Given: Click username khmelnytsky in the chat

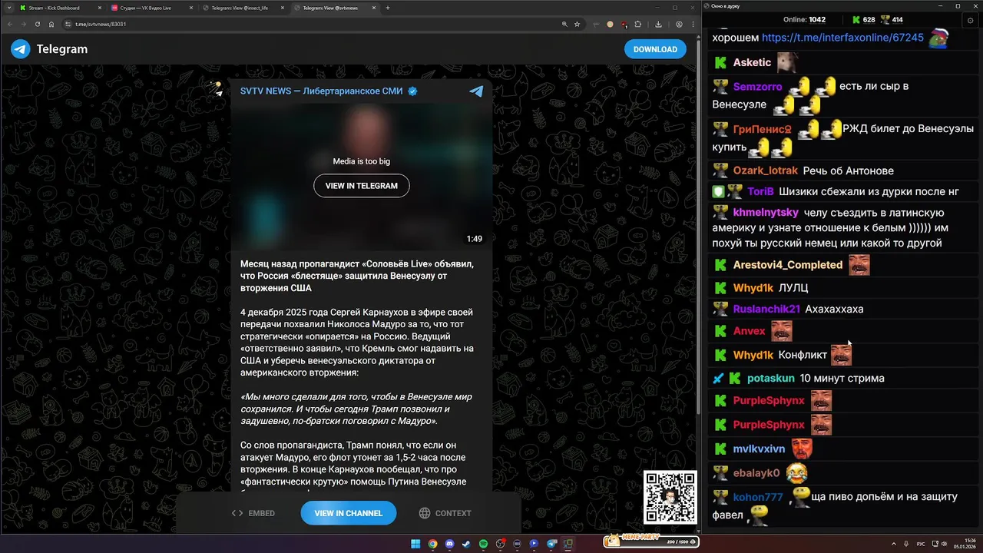Looking at the screenshot, I should pos(766,213).
